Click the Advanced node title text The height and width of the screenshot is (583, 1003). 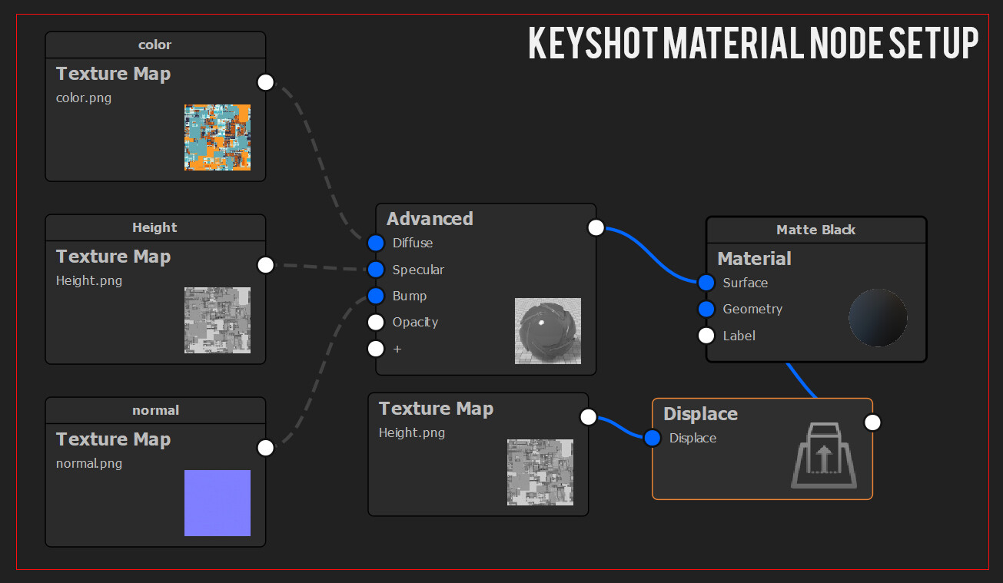pyautogui.click(x=429, y=218)
